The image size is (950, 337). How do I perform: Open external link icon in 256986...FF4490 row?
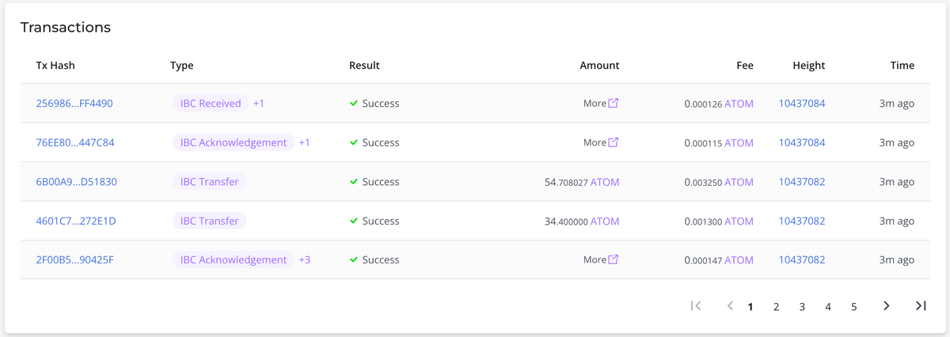[614, 103]
